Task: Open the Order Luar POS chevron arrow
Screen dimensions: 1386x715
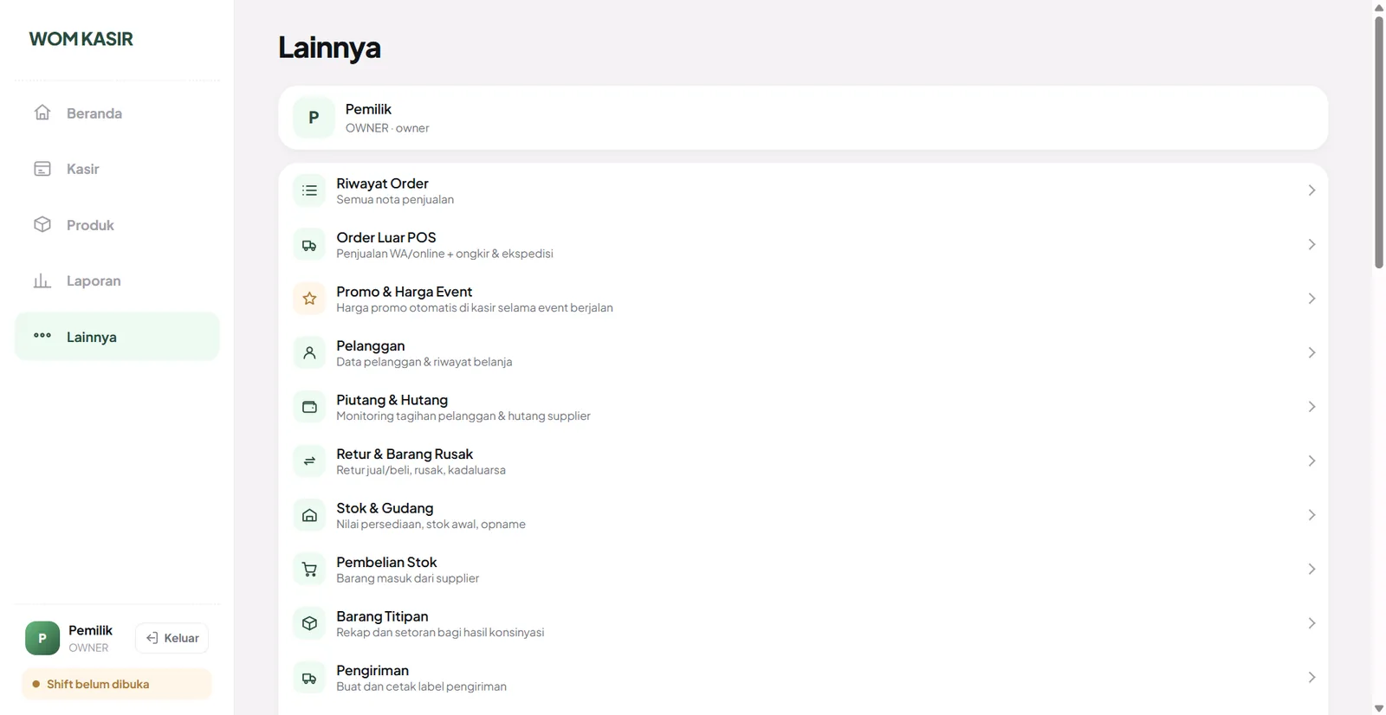Action: click(x=1312, y=245)
